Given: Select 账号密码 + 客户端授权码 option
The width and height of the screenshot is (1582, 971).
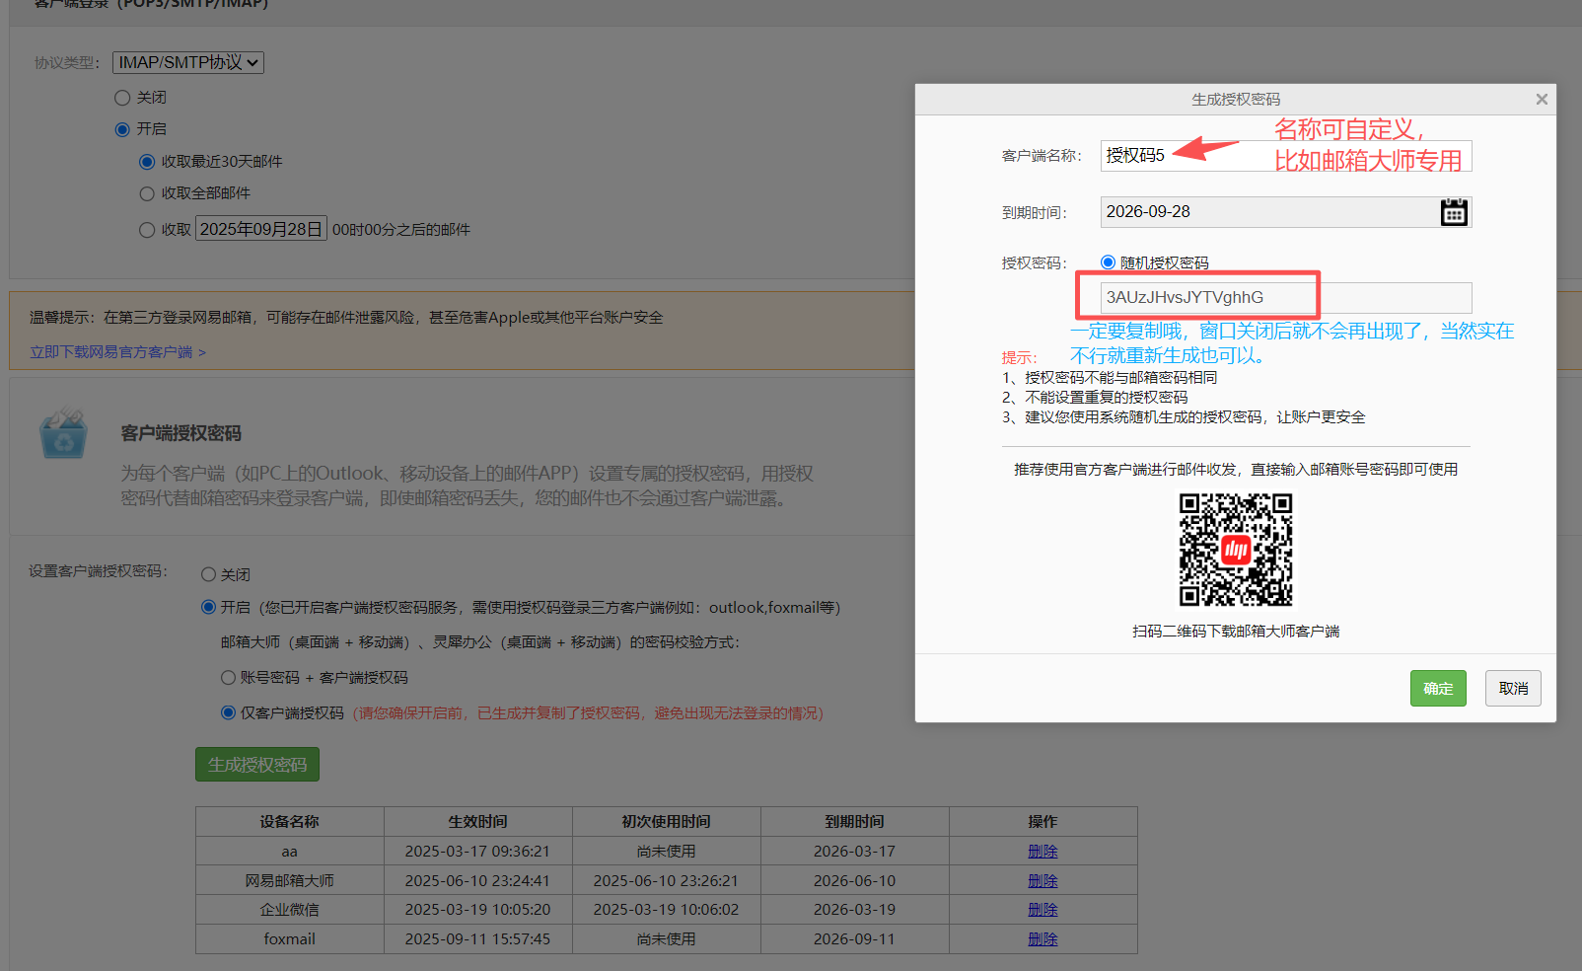Looking at the screenshot, I should [x=228, y=678].
